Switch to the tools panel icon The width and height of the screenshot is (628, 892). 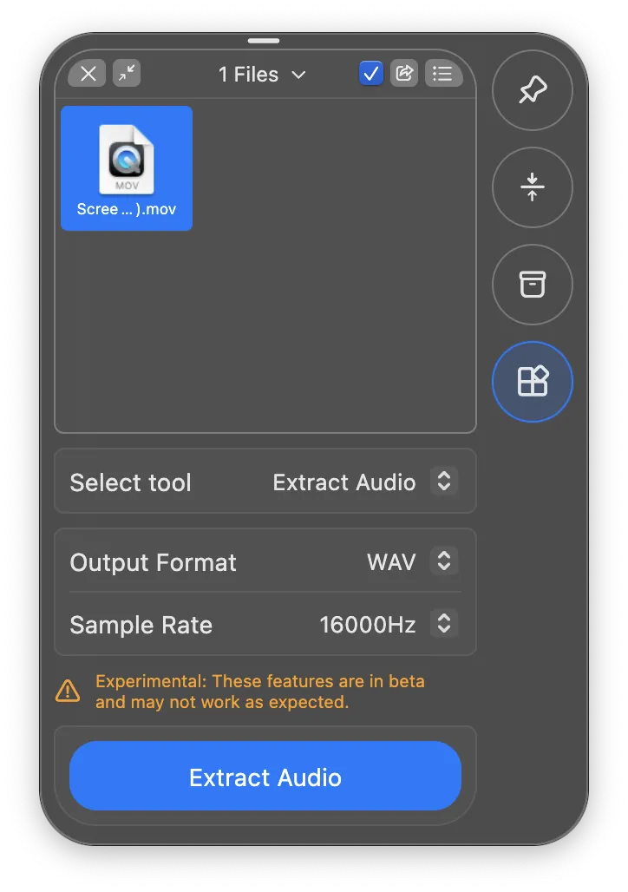[x=532, y=382]
